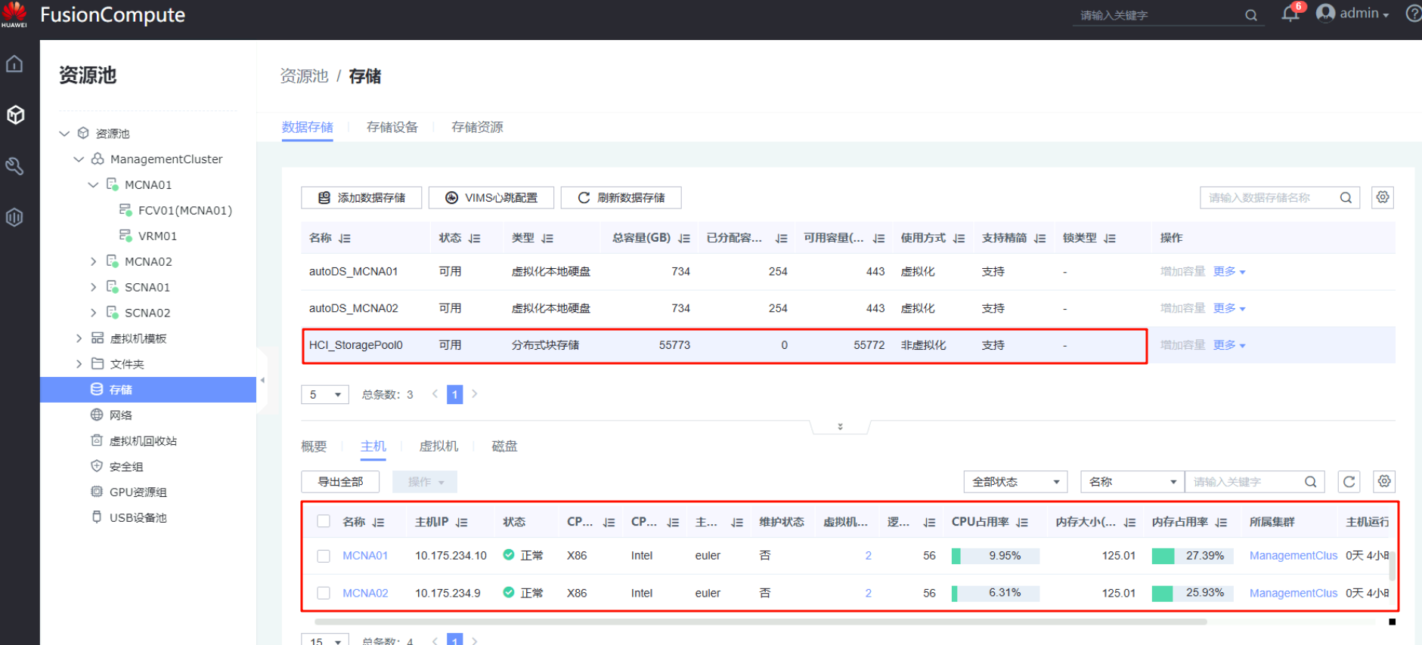1422x645 pixels.
Task: Switch to the 虚拟机 tab
Action: pyautogui.click(x=438, y=446)
